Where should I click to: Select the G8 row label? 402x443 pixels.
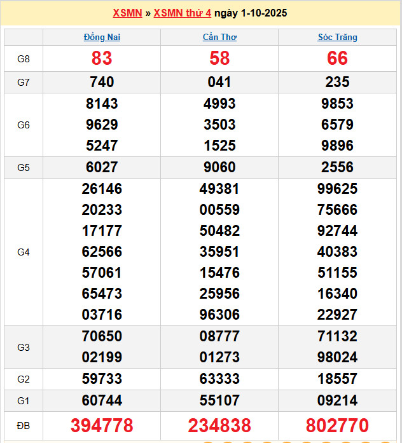(24, 59)
